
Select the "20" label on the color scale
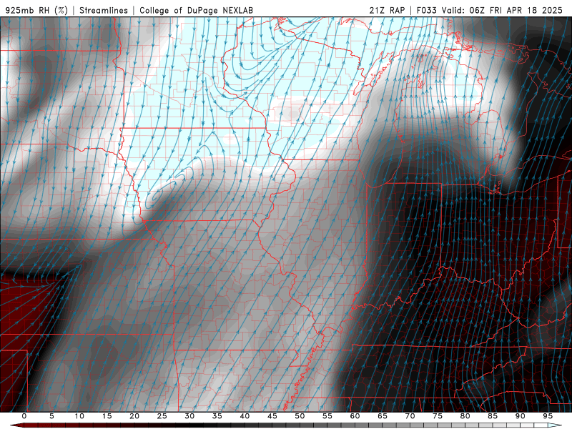click(x=134, y=416)
